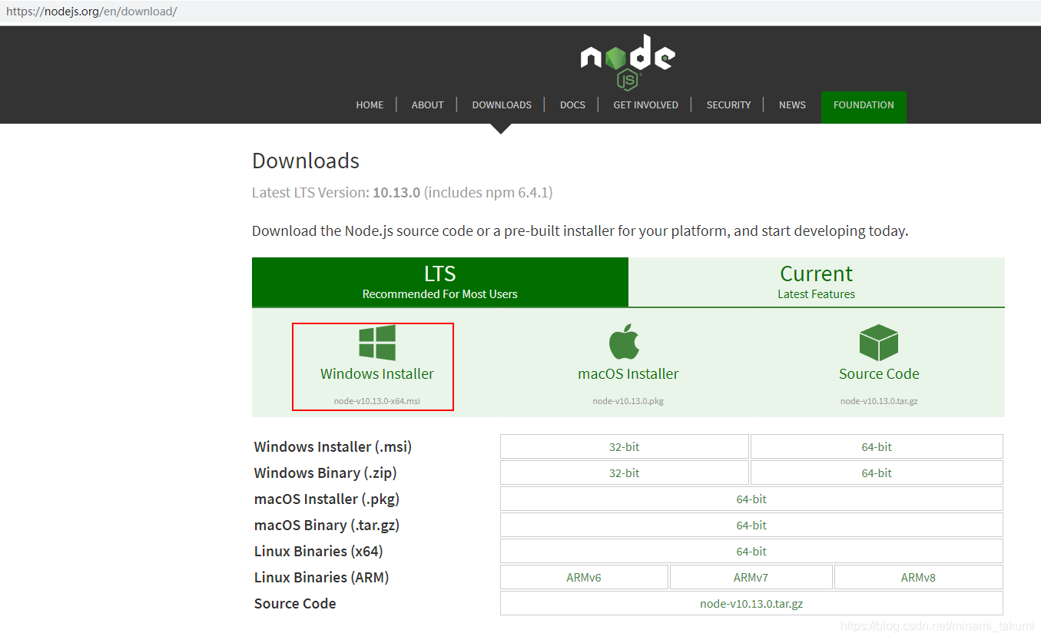This screenshot has width=1041, height=640.
Task: Click the macOS Installer (.pkg) row label
Action: [327, 499]
